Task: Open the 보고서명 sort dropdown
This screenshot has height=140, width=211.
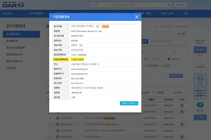Action: [180, 92]
